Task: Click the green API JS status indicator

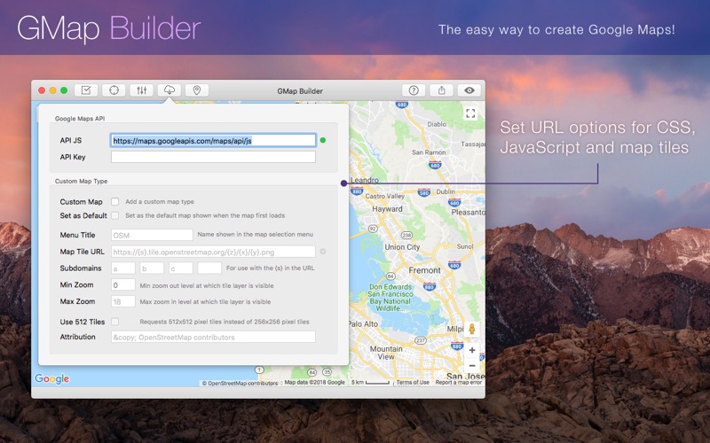Action: (x=323, y=140)
